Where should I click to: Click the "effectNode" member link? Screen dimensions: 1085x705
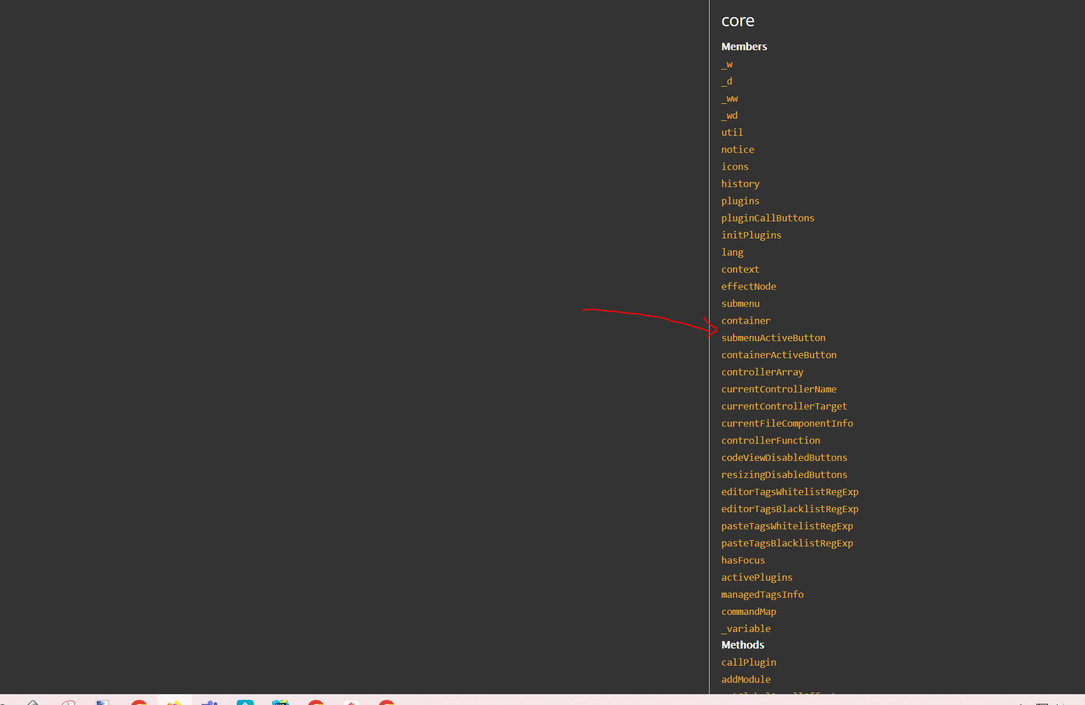pyautogui.click(x=748, y=286)
